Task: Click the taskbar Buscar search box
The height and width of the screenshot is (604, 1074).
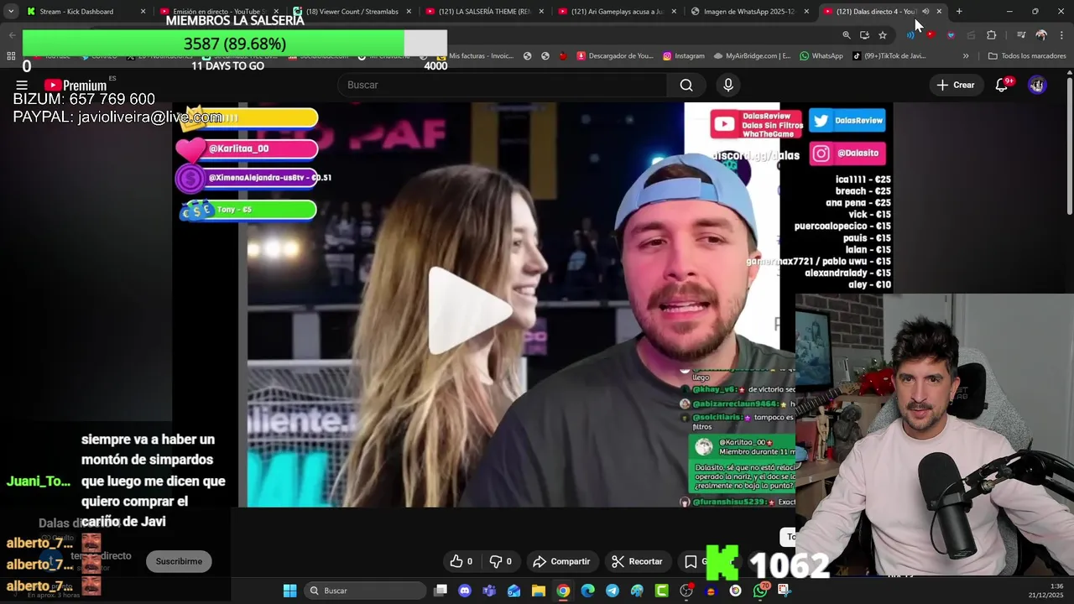Action: [x=364, y=591]
